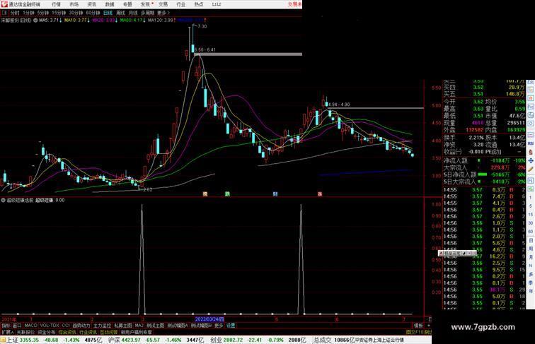
Task: Open the 多周期 multi-period view
Action: coord(147,13)
